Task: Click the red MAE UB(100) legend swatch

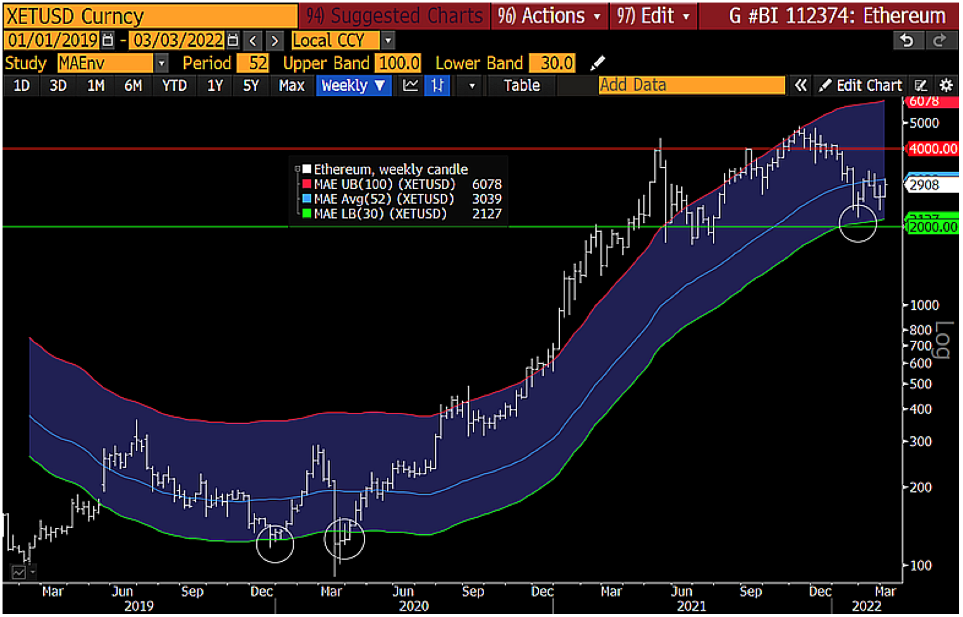Action: coord(307,184)
